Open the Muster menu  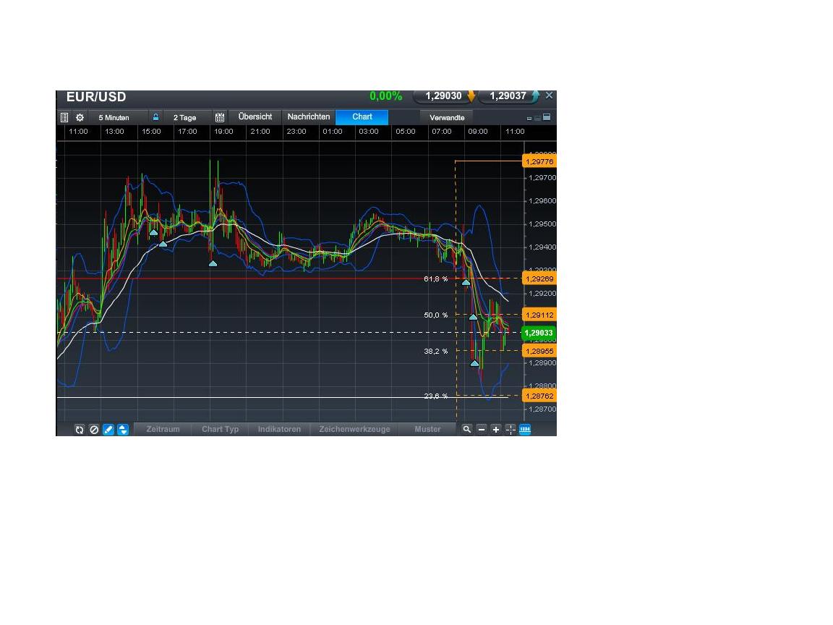click(427, 430)
